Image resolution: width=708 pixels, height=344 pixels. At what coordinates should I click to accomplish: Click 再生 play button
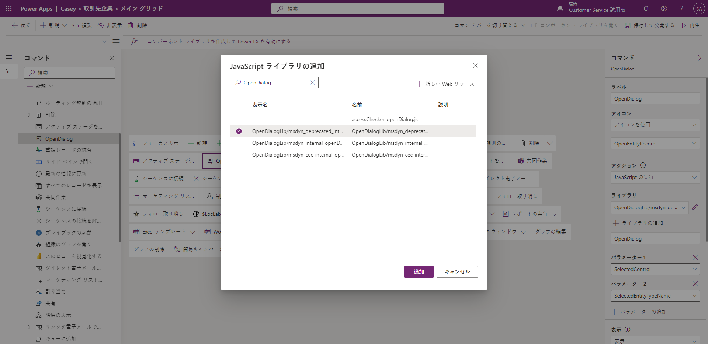[x=690, y=25]
